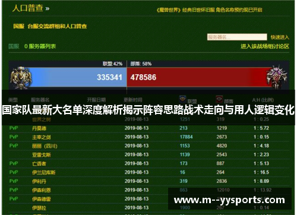The width and height of the screenshot is (297, 215).
Task: Click the PvP label in the 亡语者 row
Action: tap(14, 163)
